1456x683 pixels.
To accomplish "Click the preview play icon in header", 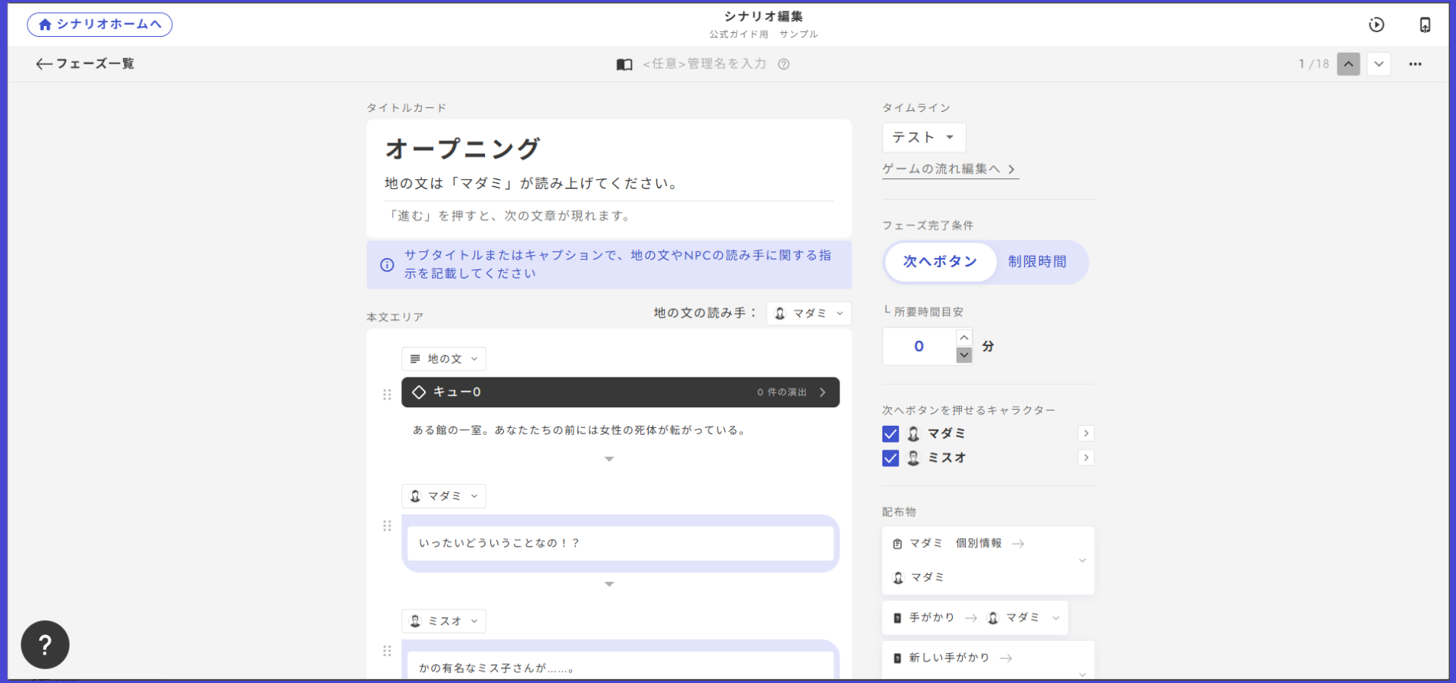I will tap(1376, 25).
